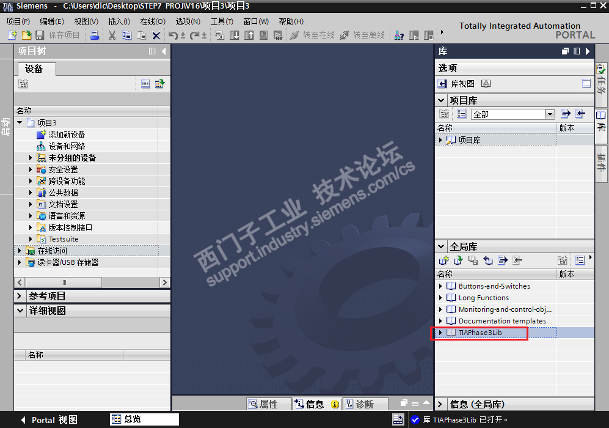Click project tree horizontal scrollbar right arrow

coord(165,282)
